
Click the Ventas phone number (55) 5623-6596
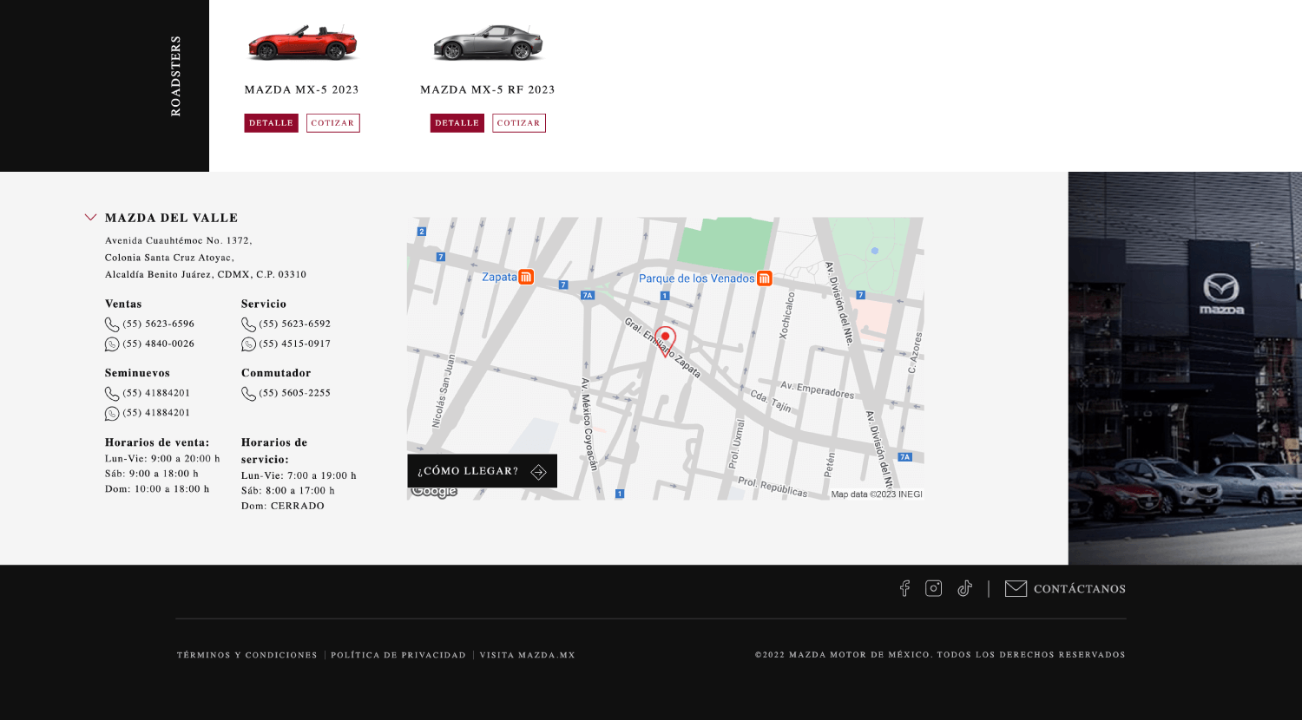[159, 324]
